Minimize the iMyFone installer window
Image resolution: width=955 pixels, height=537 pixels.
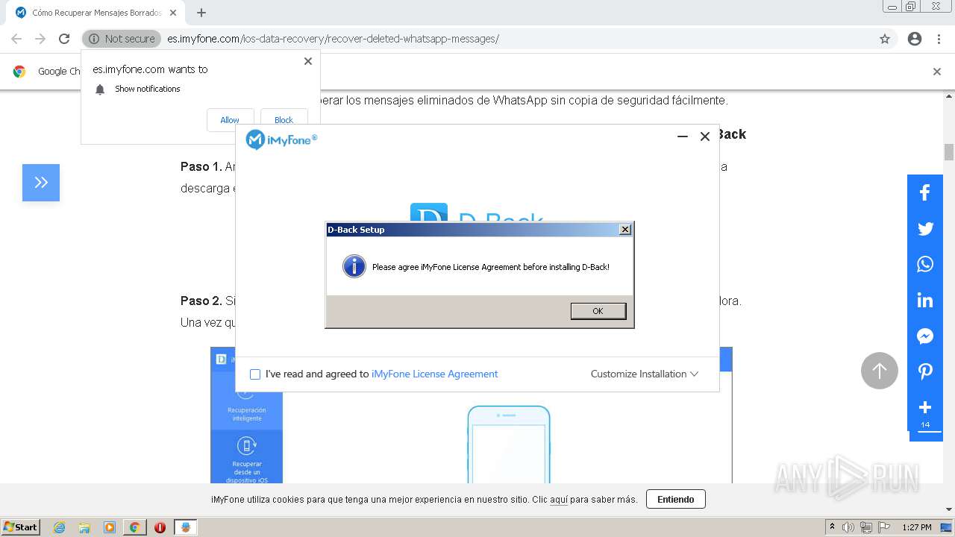coord(682,136)
